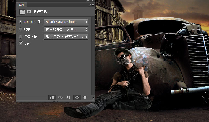Toggle adjustment layer visibility eye

tap(77, 97)
